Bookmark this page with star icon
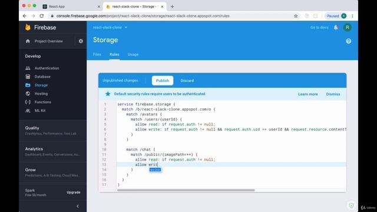This screenshot has height=212, width=377. tap(296, 16)
